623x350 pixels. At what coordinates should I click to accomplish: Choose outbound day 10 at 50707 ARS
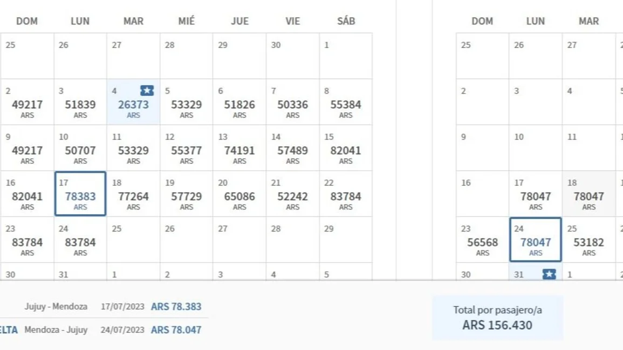click(80, 148)
